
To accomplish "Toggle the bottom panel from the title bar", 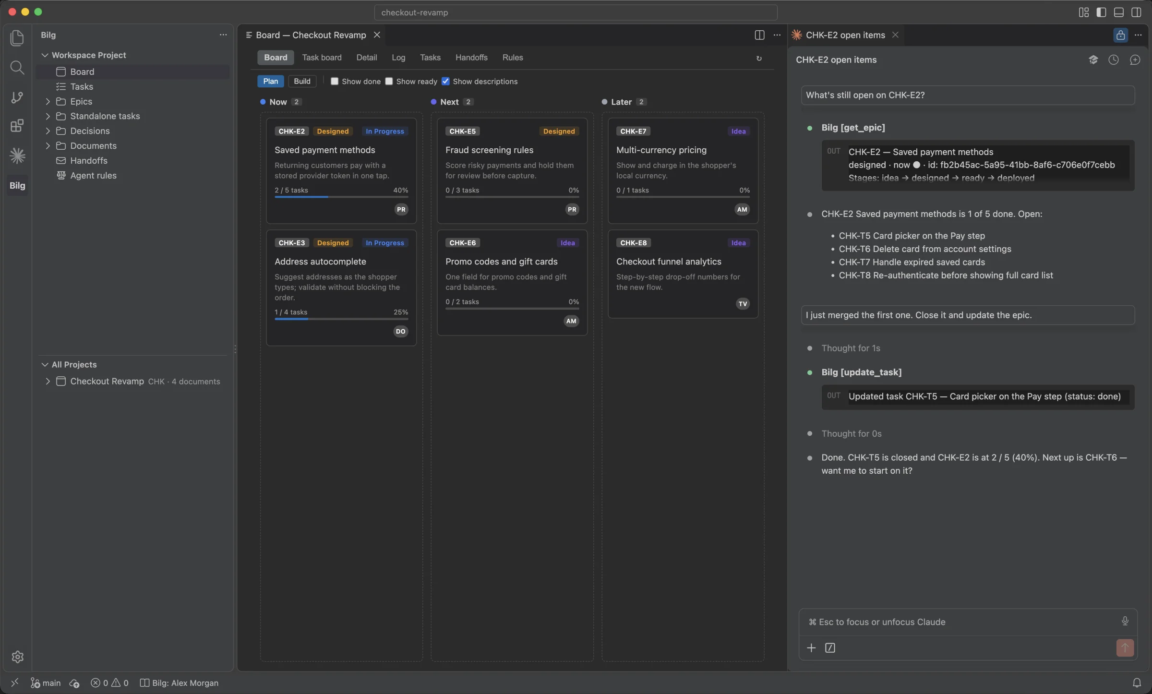I will point(1118,12).
